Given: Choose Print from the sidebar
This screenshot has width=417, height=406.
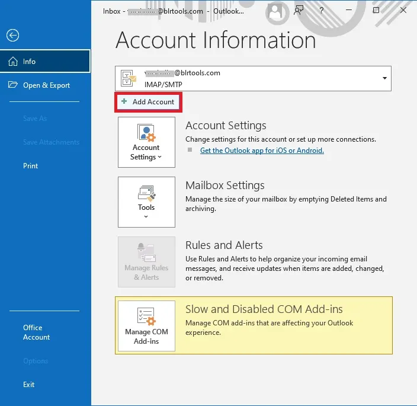Looking at the screenshot, I should pos(31,166).
